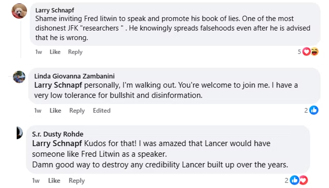The image size is (329, 188).
Task: Click the 1w timestamp on Larry's comment
Action: point(39,52)
